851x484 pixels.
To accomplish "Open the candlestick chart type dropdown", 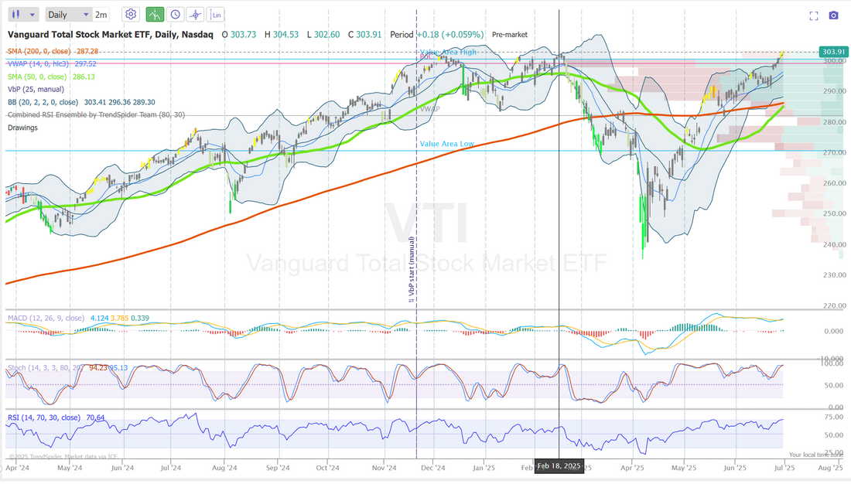I will click(x=23, y=15).
